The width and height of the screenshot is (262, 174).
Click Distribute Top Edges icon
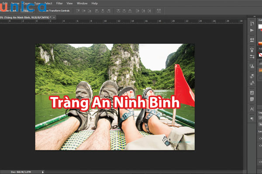point(118,11)
